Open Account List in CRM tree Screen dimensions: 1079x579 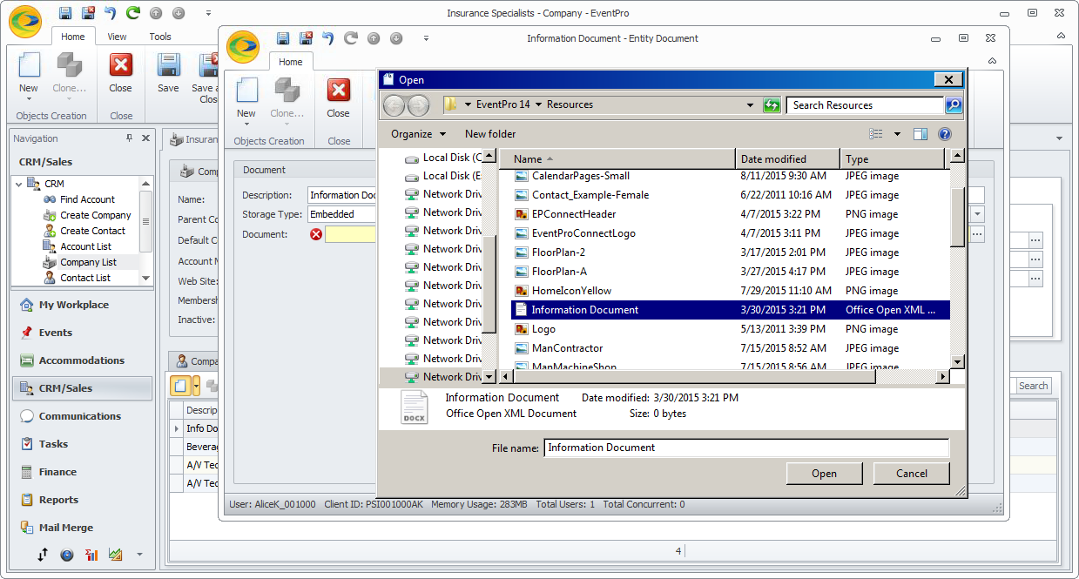[x=85, y=246]
